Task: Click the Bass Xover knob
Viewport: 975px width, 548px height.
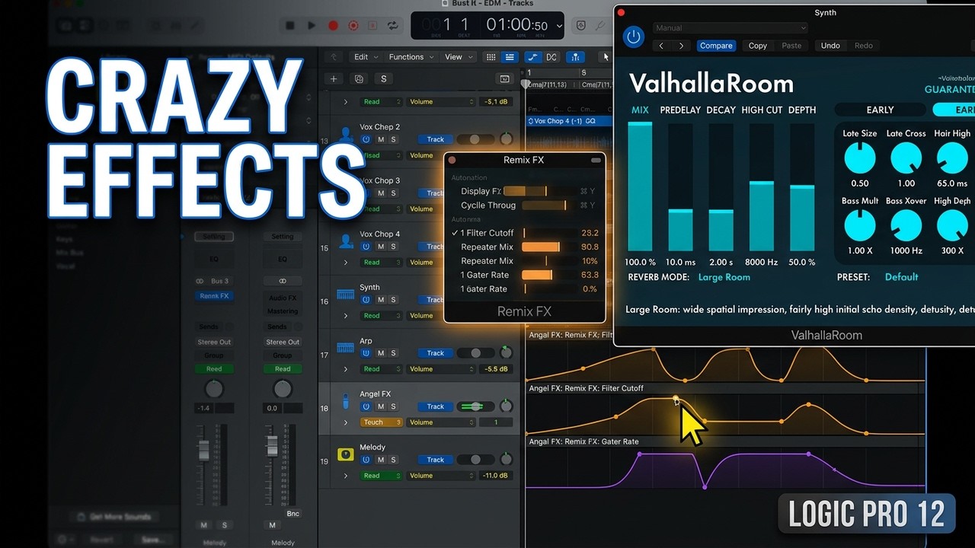Action: point(906,225)
